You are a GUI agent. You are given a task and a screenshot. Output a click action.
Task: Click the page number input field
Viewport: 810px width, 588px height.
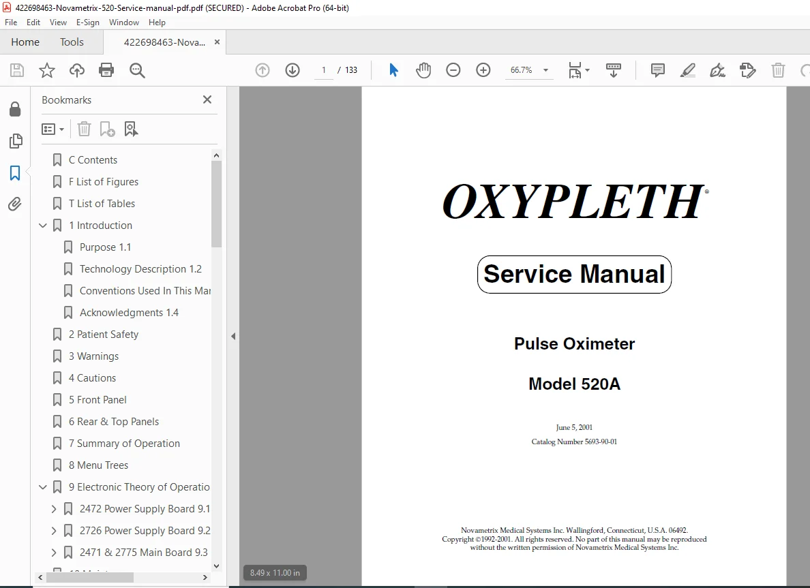[x=324, y=70]
